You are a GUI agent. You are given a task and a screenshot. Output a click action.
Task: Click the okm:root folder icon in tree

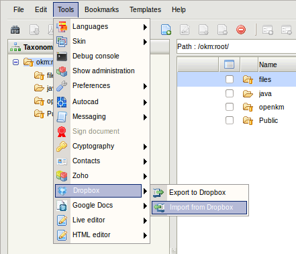pos(28,62)
